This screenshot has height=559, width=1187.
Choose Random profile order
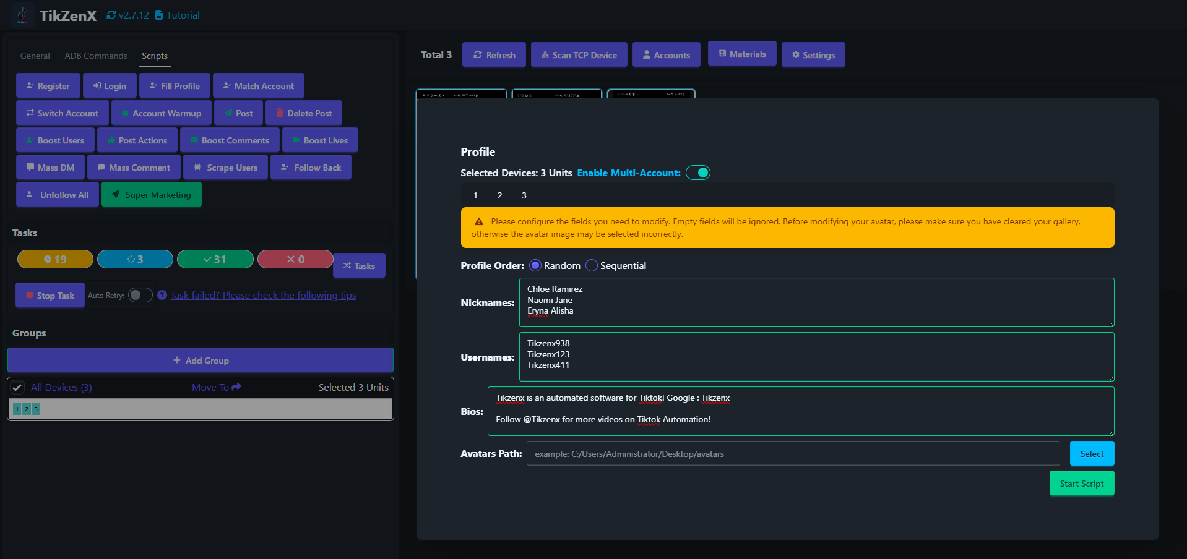pyautogui.click(x=535, y=265)
